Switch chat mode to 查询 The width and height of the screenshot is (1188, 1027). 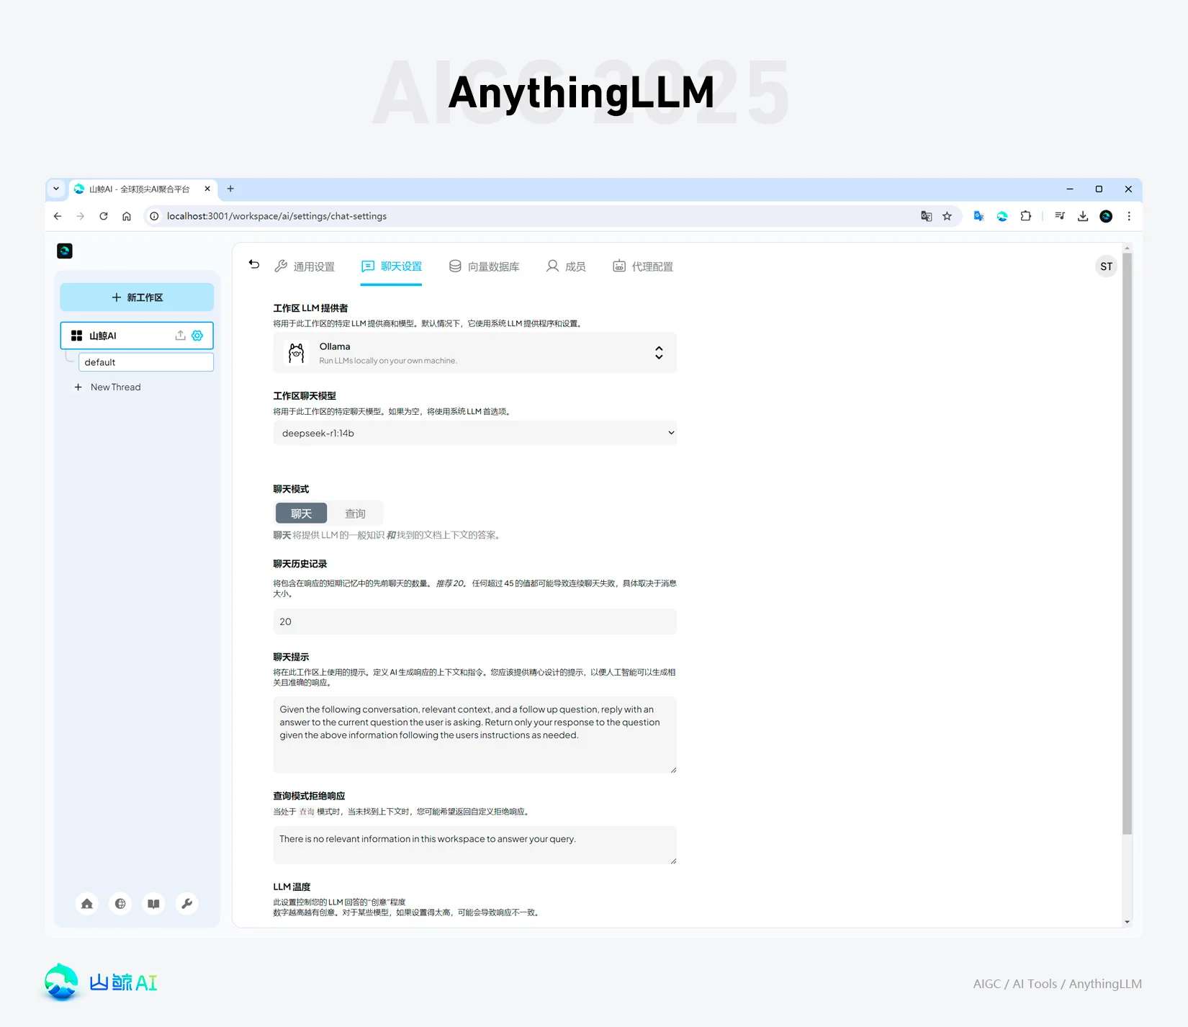[x=355, y=513]
